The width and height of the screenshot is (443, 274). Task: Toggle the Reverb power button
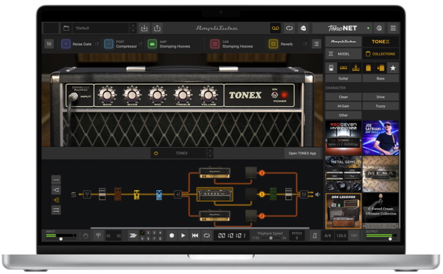click(273, 44)
